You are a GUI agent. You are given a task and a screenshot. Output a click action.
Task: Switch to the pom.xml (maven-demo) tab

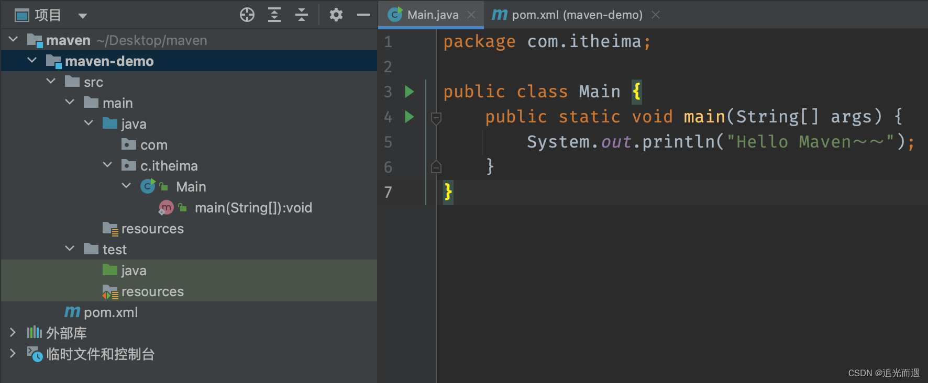(x=577, y=15)
